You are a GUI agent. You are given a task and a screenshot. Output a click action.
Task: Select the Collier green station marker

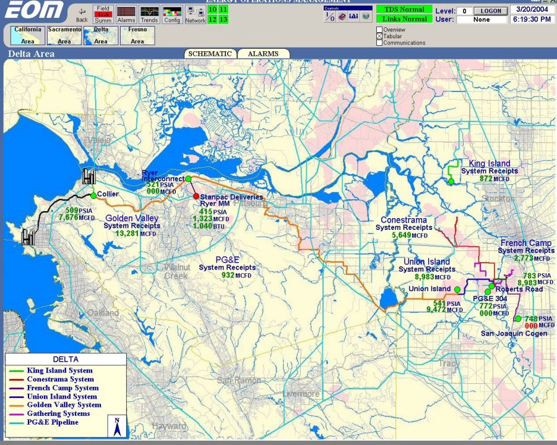(x=93, y=195)
